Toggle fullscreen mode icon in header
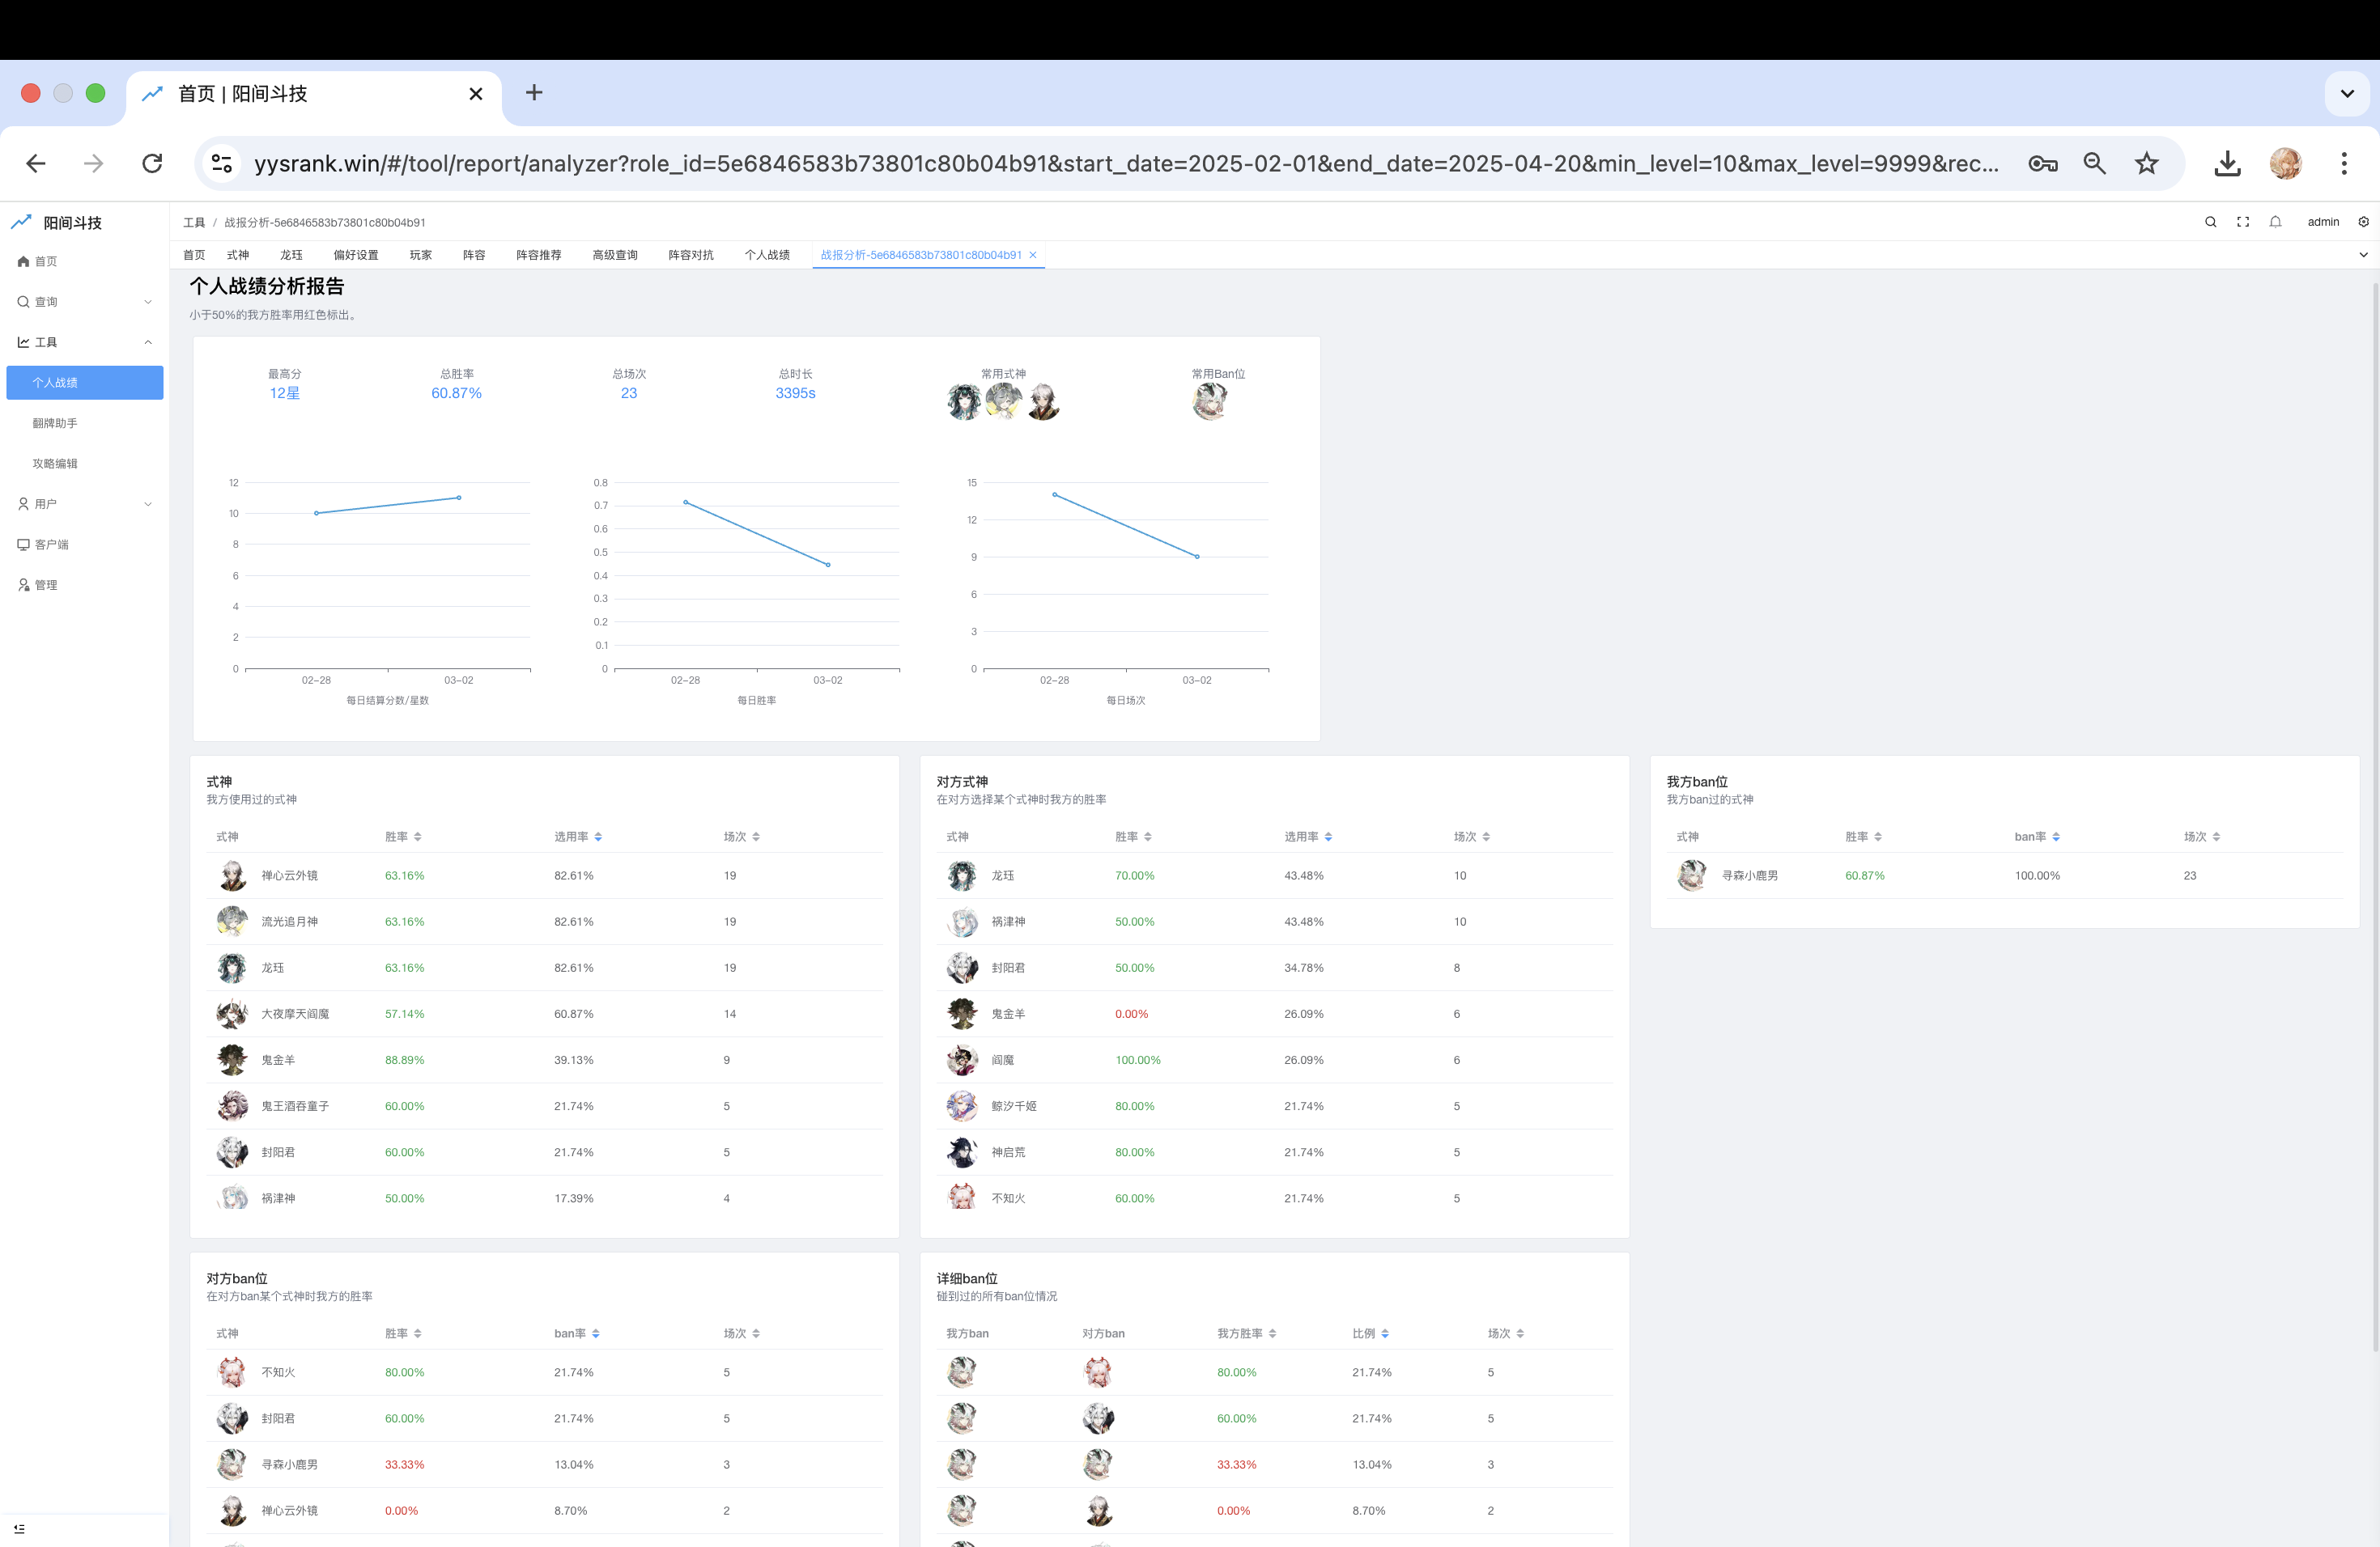The height and width of the screenshot is (1547, 2380). coord(2243,222)
